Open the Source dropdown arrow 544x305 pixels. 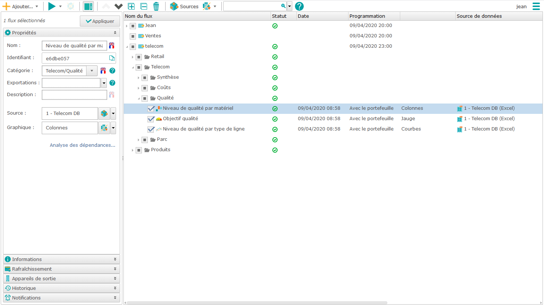[113, 113]
